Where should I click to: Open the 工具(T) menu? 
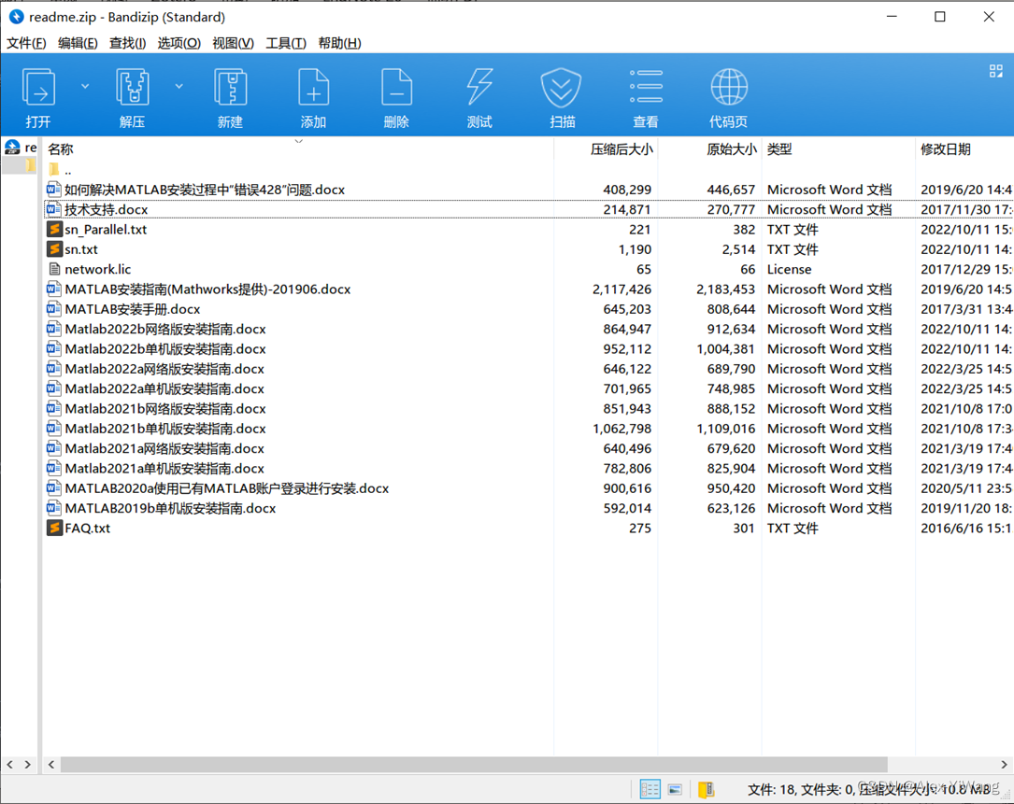click(286, 43)
